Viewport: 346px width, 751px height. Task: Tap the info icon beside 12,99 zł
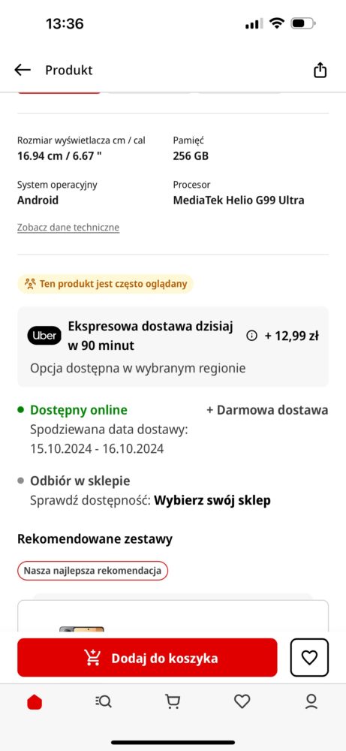(x=251, y=336)
